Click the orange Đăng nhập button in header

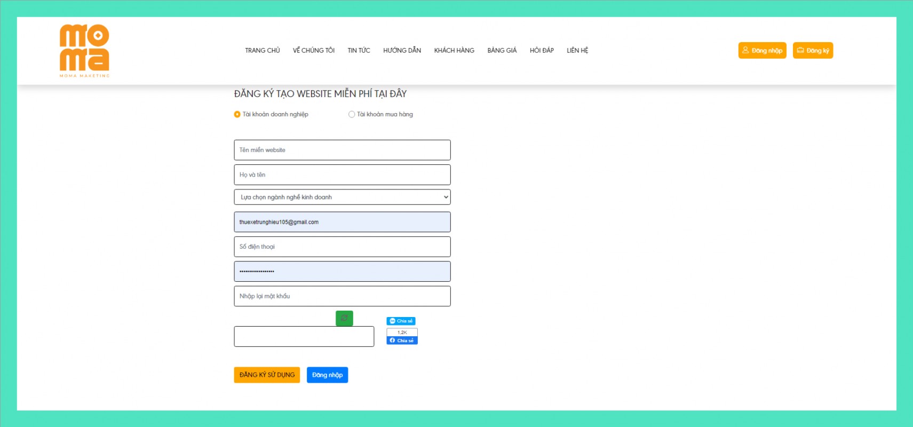coord(762,50)
